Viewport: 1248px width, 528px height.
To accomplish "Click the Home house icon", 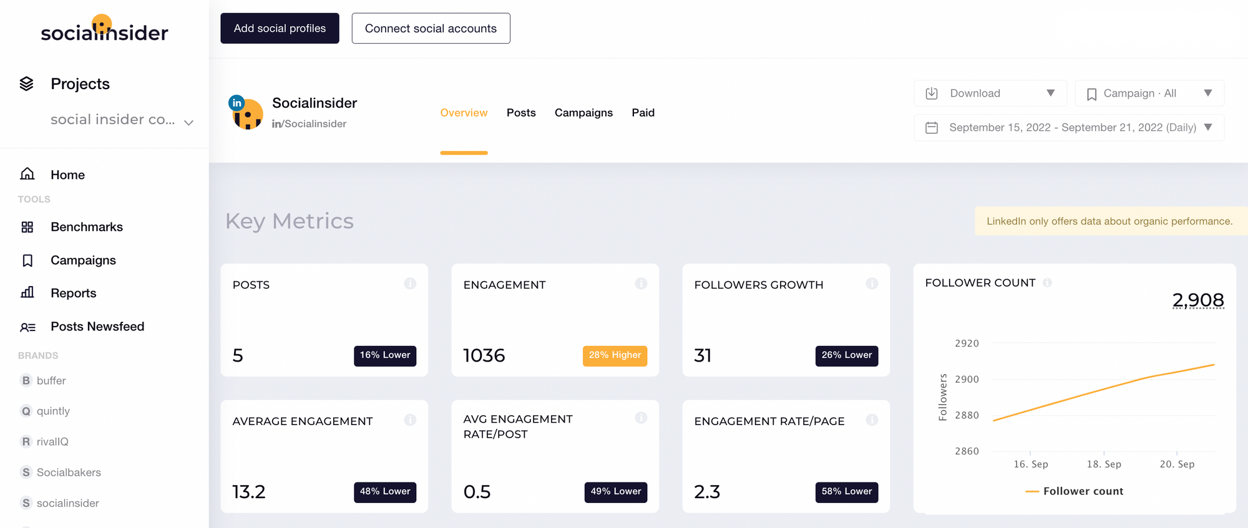I will [27, 174].
